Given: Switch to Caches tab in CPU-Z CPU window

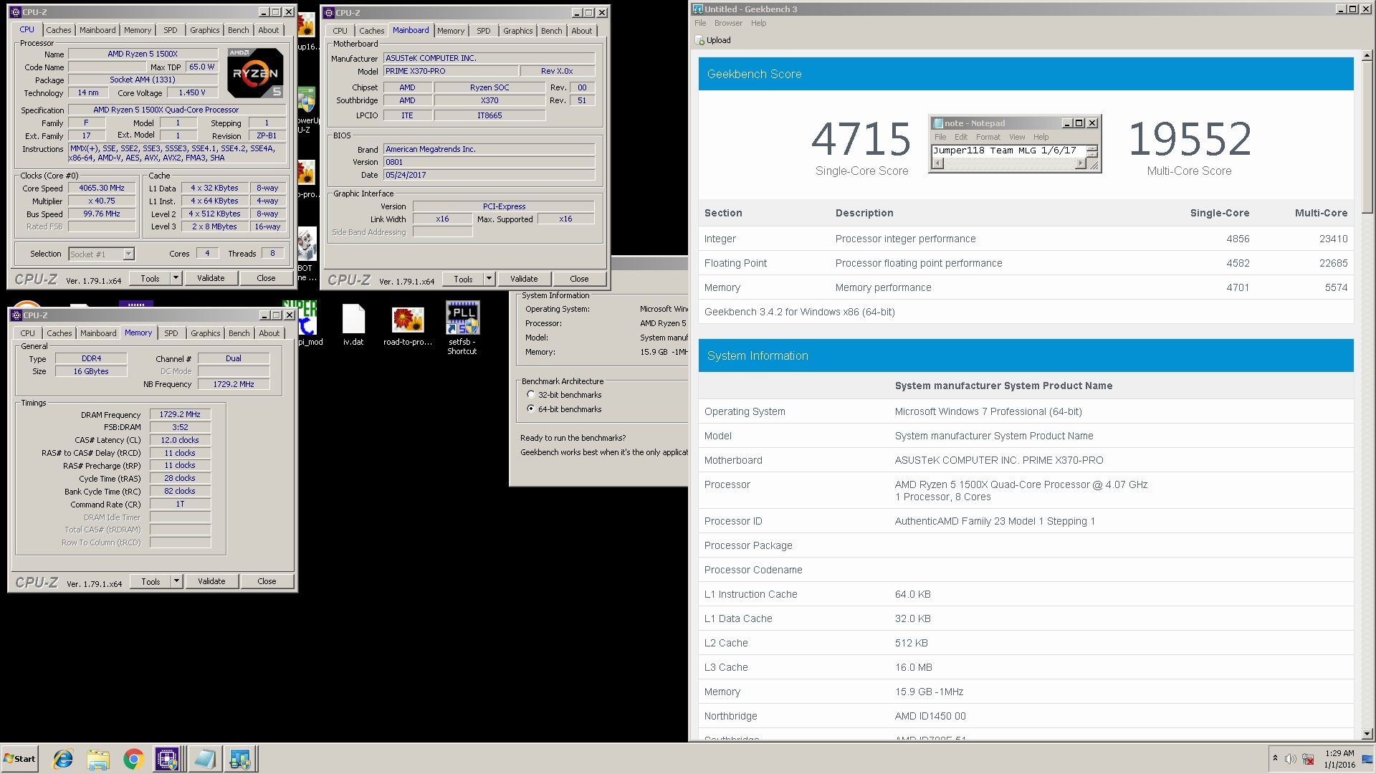Looking at the screenshot, I should (59, 30).
